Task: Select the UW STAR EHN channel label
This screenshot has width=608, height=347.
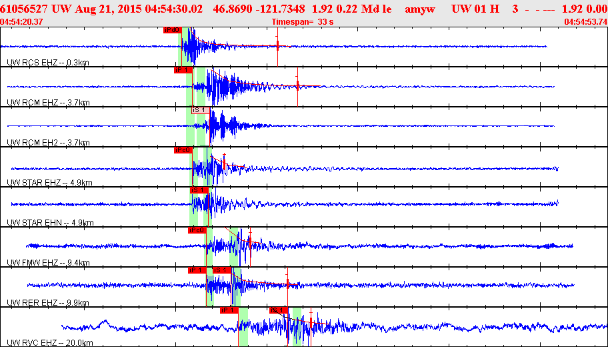Action: [x=50, y=222]
